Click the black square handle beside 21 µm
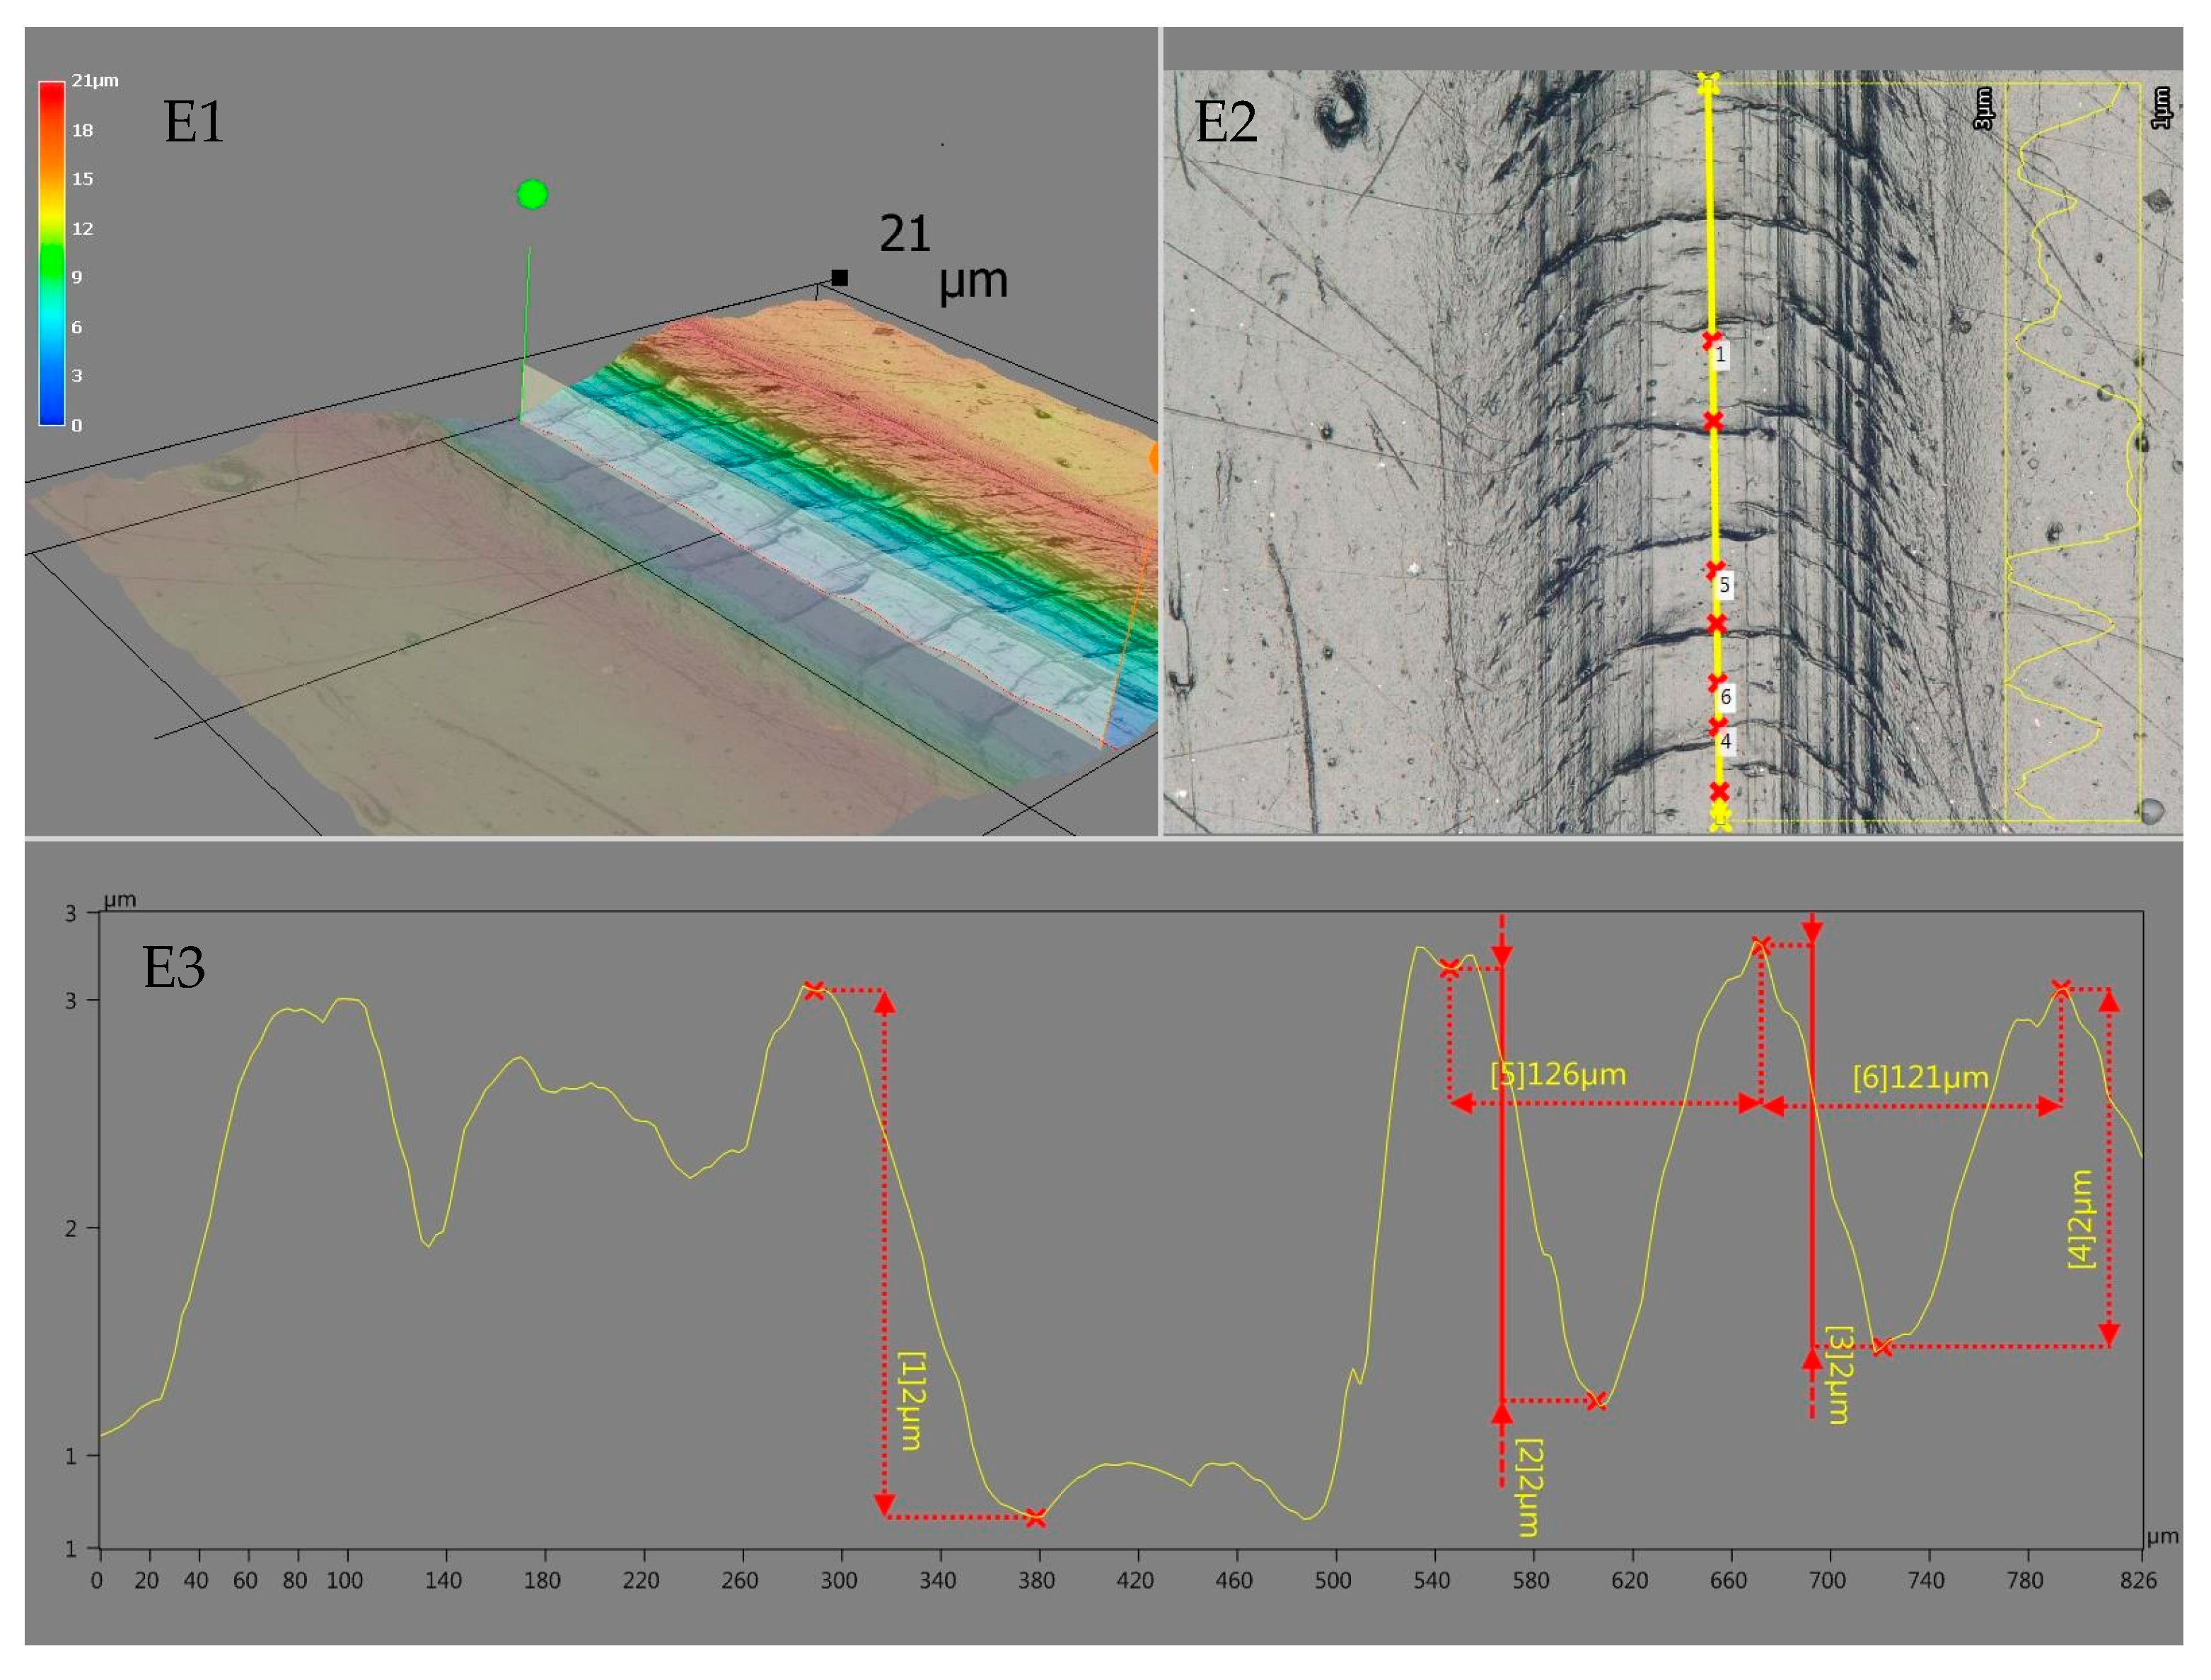Viewport: 2211px width, 1680px height. (840, 278)
